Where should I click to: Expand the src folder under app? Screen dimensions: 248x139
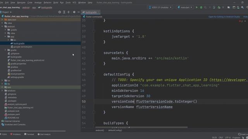pos(8,40)
